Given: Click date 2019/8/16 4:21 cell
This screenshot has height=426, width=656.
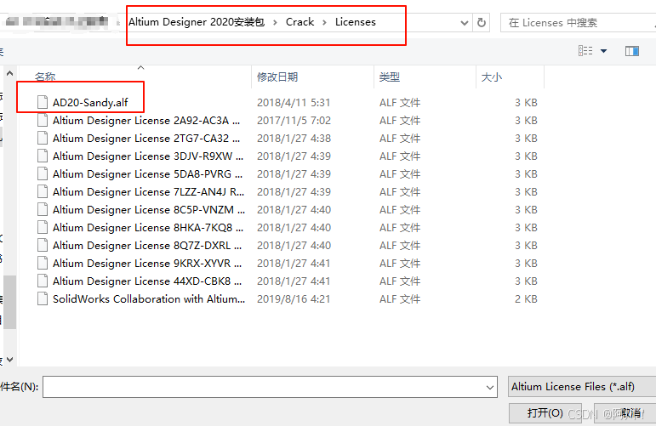Looking at the screenshot, I should [294, 299].
